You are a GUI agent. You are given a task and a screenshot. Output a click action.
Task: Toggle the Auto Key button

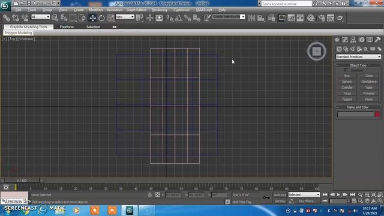tap(280, 195)
